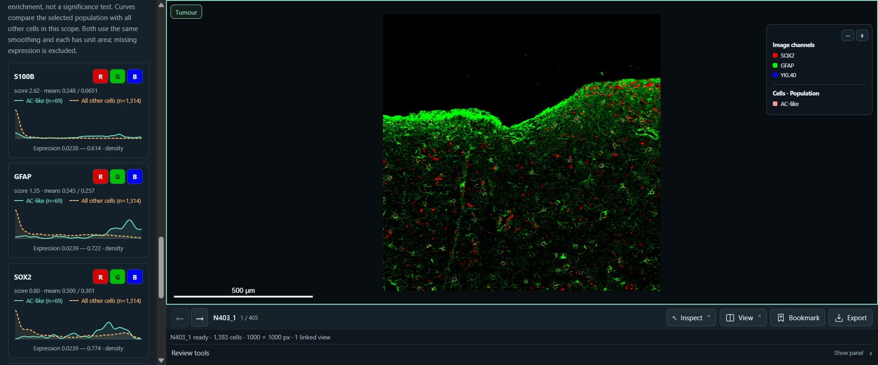Click the sidebar scroll up arrow
The image size is (878, 365).
(161, 5)
